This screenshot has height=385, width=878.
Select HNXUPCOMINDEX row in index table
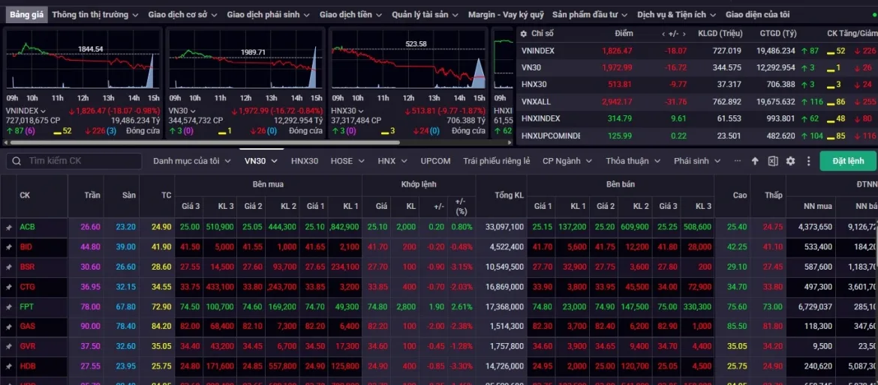[x=696, y=136]
